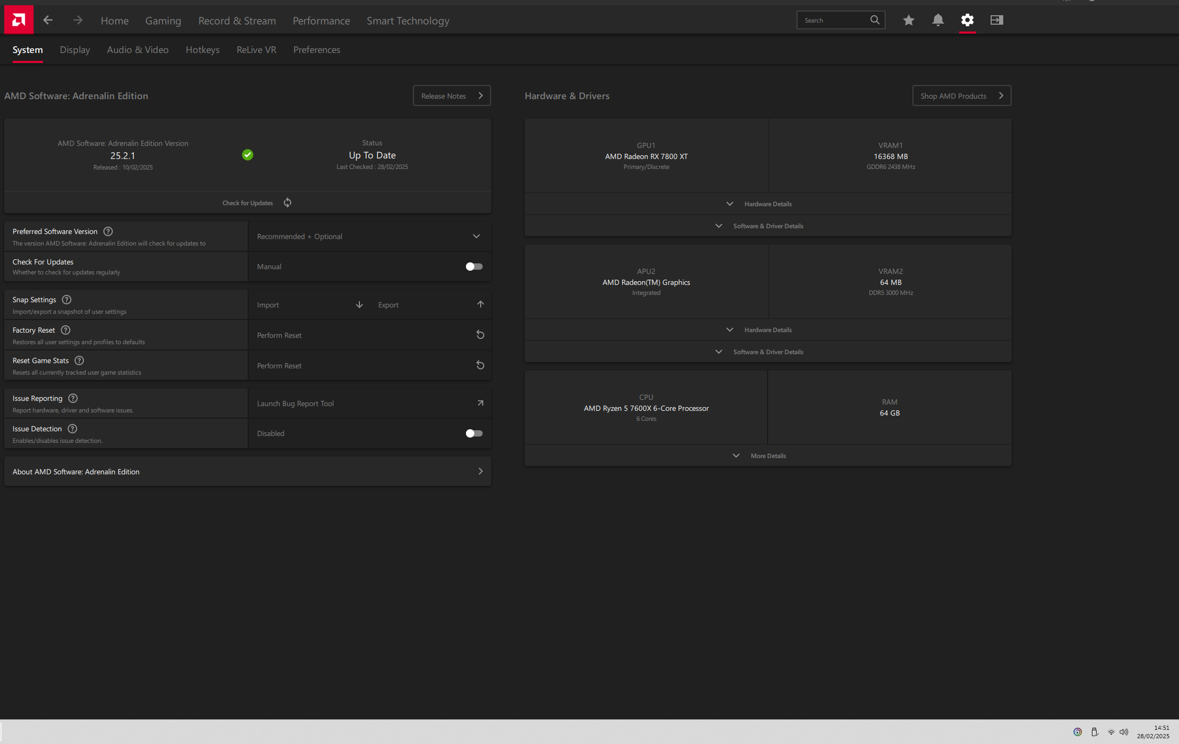Select the Hotkeys sub-tab
Viewport: 1179px width, 744px height.
(203, 50)
